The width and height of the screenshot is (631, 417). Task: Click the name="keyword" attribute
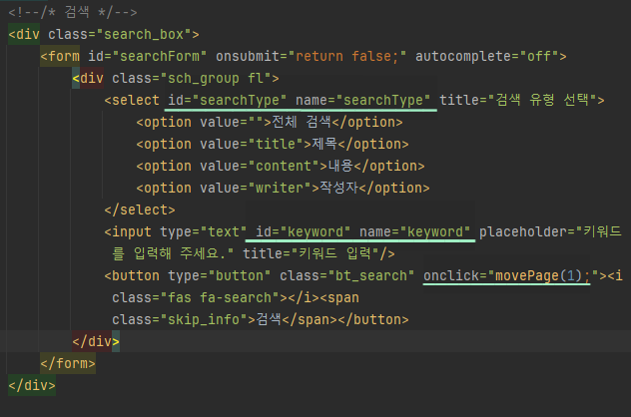coord(415,231)
